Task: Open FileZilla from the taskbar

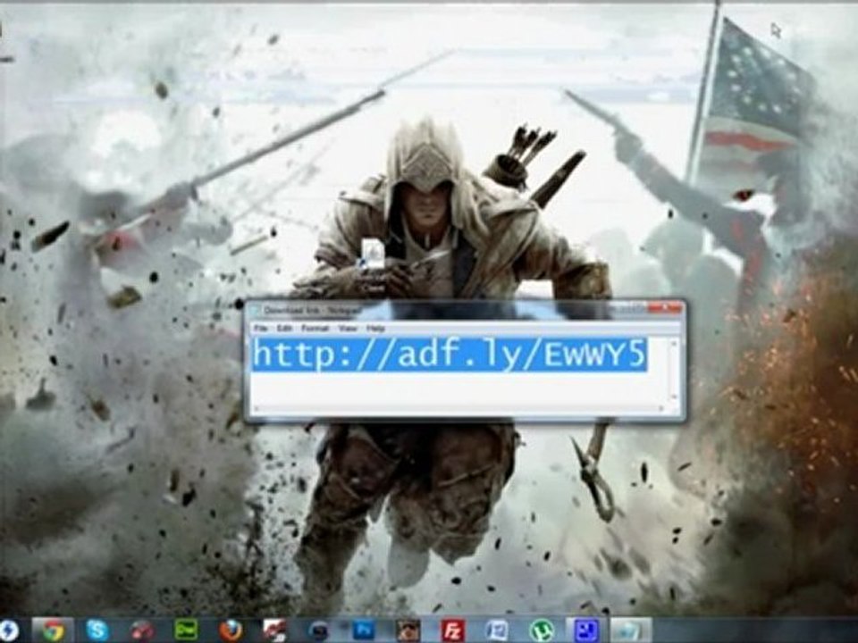Action: coord(453,630)
